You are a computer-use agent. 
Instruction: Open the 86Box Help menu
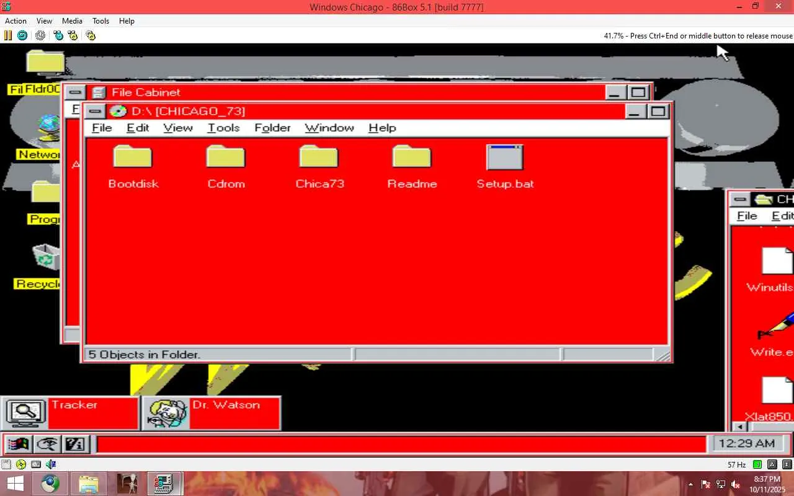127,20
